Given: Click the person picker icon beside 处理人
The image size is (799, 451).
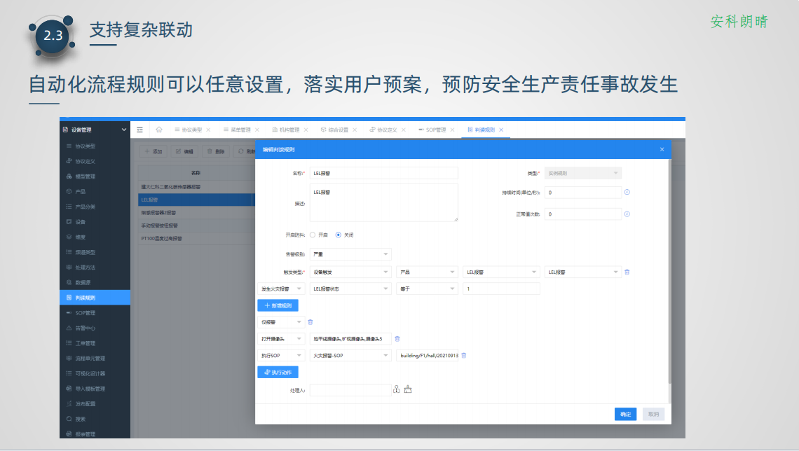Looking at the screenshot, I should [x=397, y=390].
